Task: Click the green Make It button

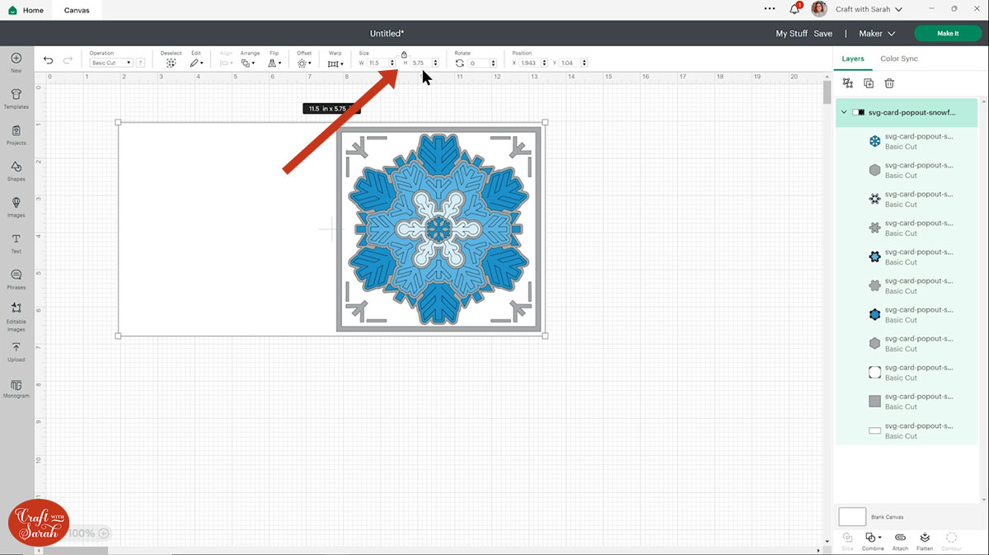Action: [x=948, y=34]
